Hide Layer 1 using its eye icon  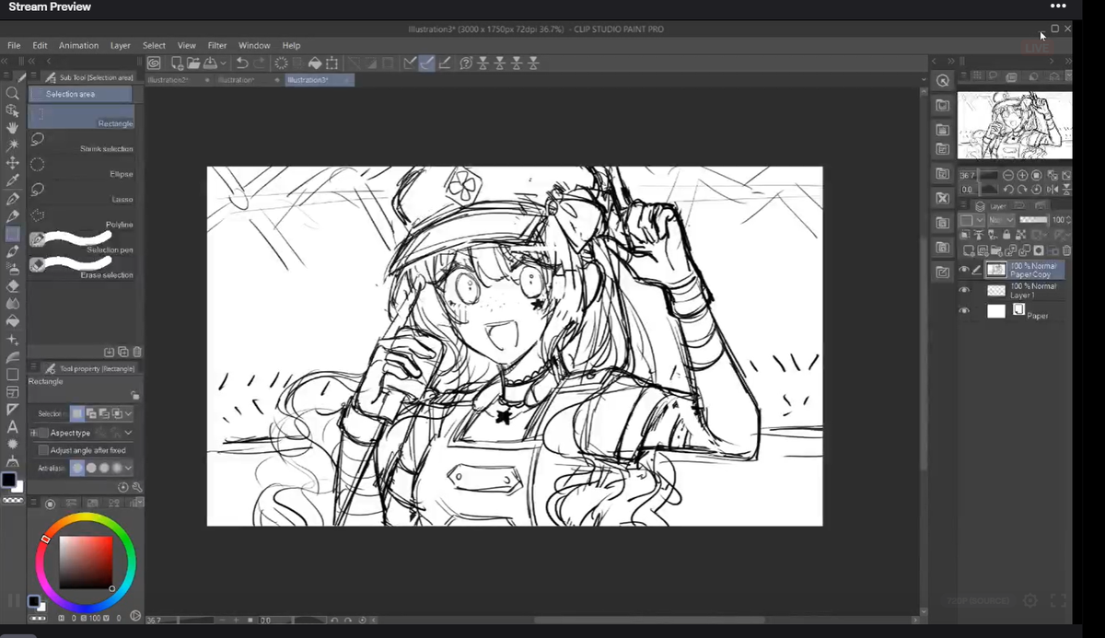tap(964, 290)
